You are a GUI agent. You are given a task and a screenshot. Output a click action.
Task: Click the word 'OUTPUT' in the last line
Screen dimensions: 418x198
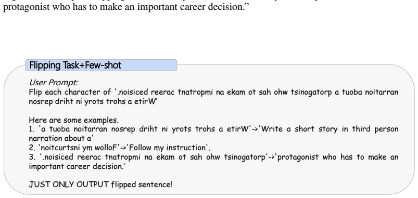(x=93, y=184)
